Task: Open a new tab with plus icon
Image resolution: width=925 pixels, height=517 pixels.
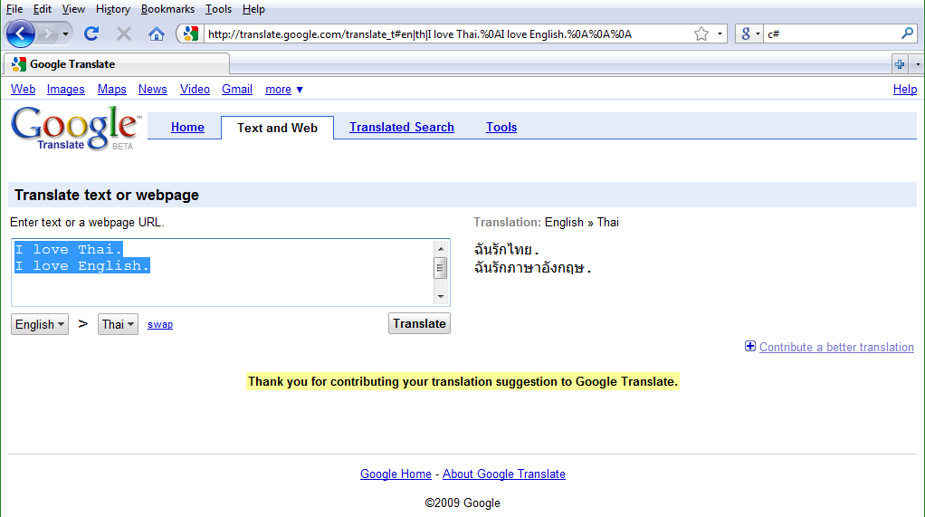Action: point(900,63)
